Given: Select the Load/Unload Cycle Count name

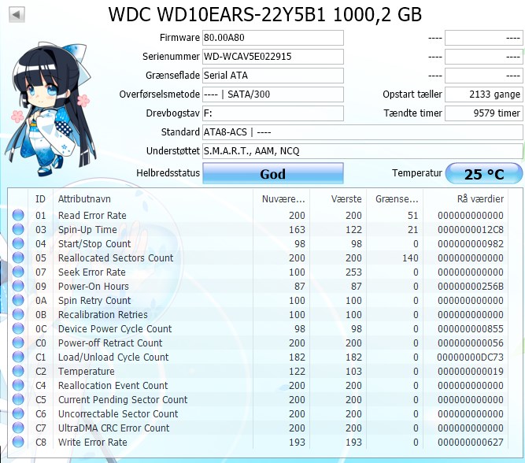Looking at the screenshot, I should 113,357.
